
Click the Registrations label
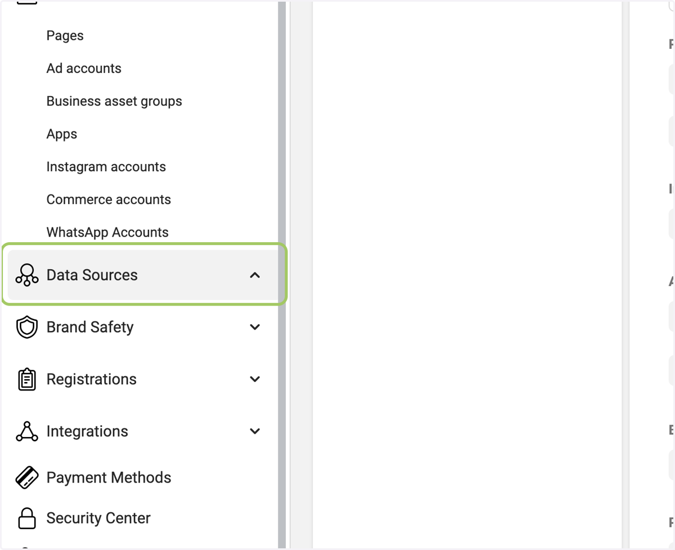[x=92, y=379]
